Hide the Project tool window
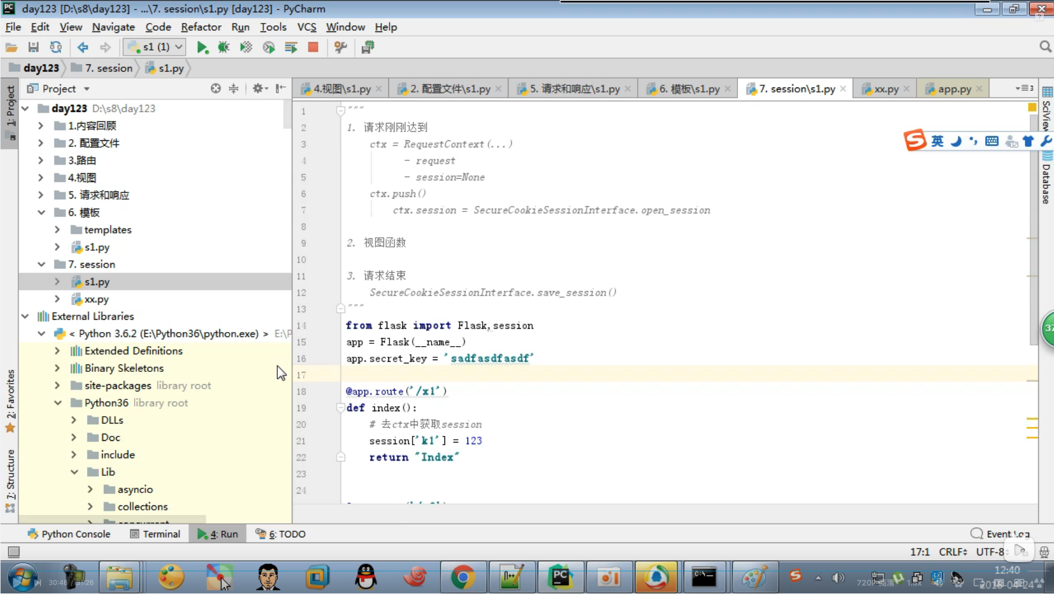Image resolution: width=1054 pixels, height=594 pixels. pos(281,89)
